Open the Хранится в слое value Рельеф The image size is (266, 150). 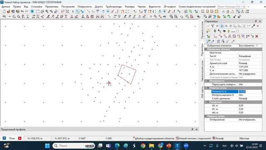click(250, 63)
